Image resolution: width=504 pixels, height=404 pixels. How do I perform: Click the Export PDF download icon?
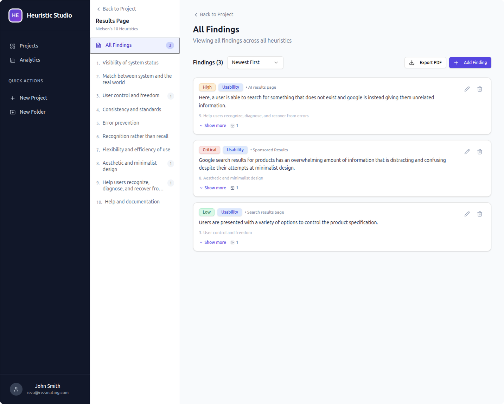(412, 63)
